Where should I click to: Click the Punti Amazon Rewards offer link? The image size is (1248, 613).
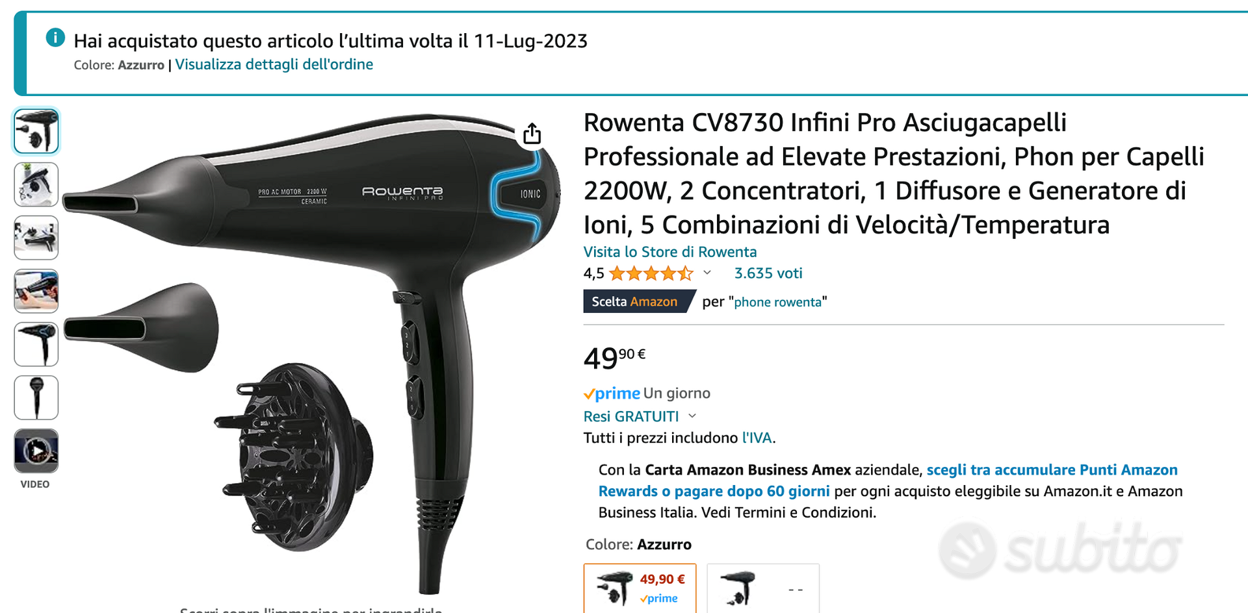[x=888, y=481]
